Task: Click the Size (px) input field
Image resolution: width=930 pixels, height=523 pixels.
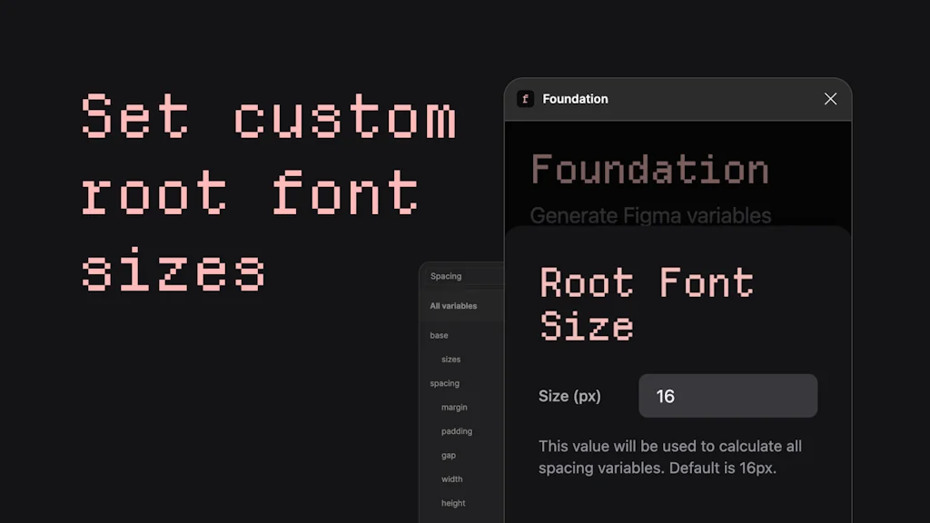Action: (x=727, y=395)
